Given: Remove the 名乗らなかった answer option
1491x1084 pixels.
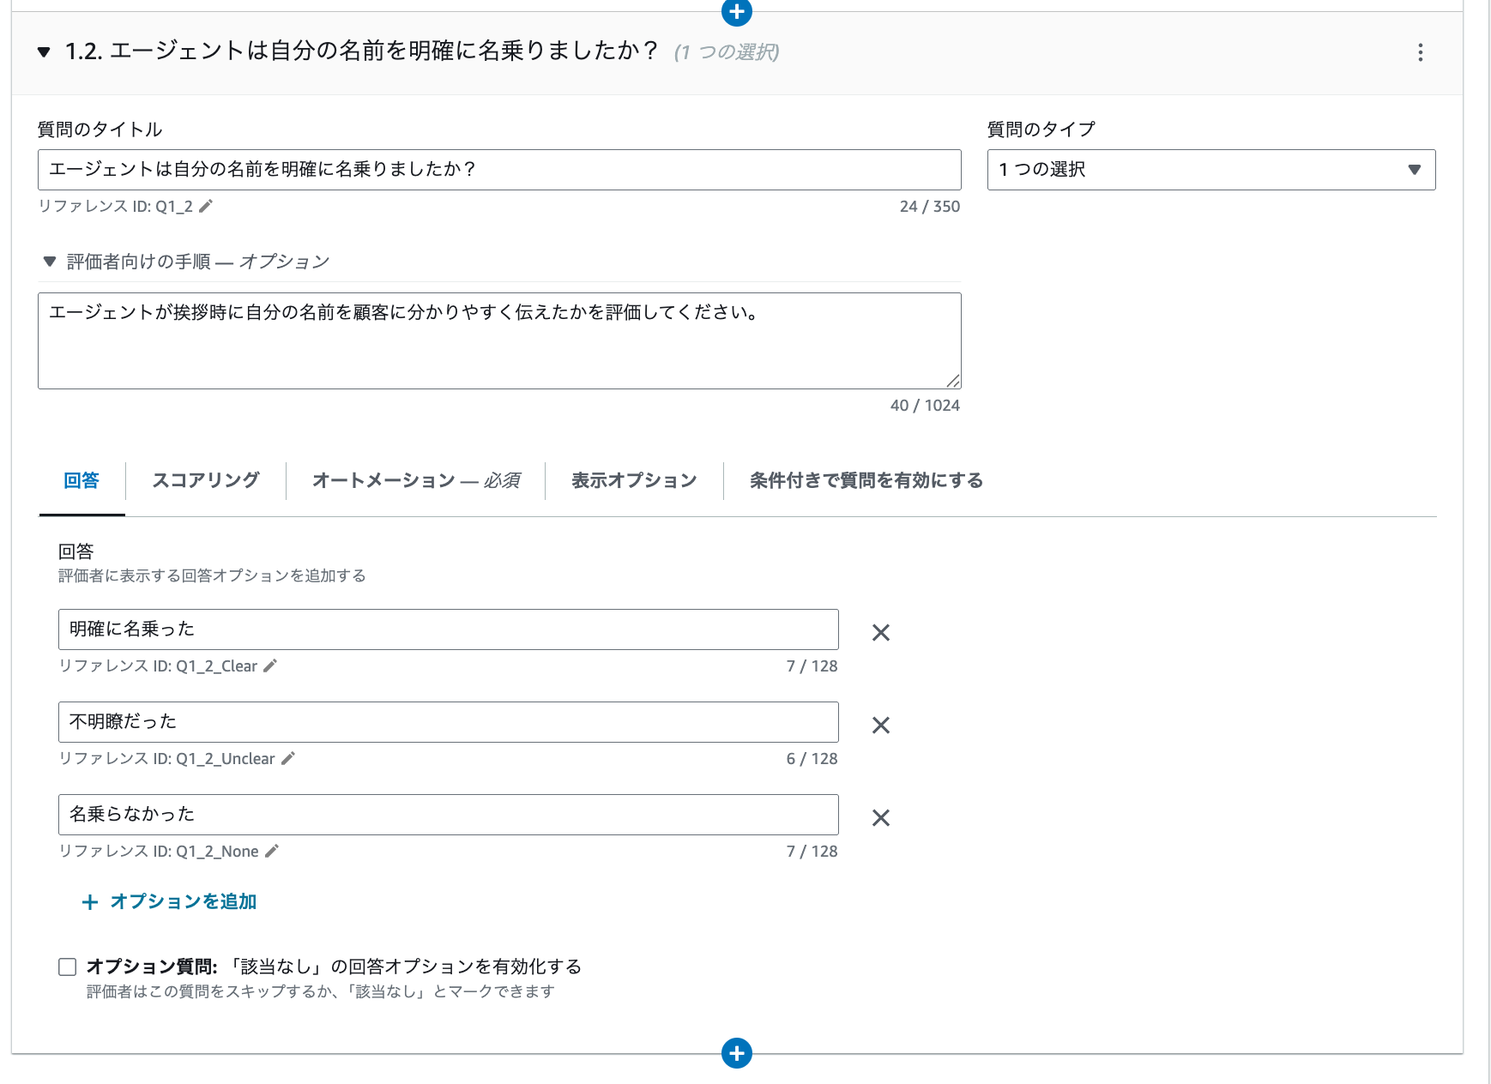Looking at the screenshot, I should (x=881, y=818).
